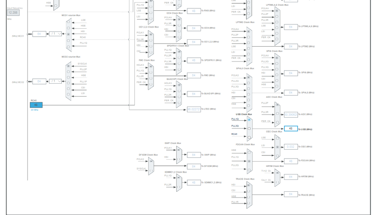Select PCLK4 on SPI6 Clock Mux
This screenshot has width=382, height=215.
point(277,58)
